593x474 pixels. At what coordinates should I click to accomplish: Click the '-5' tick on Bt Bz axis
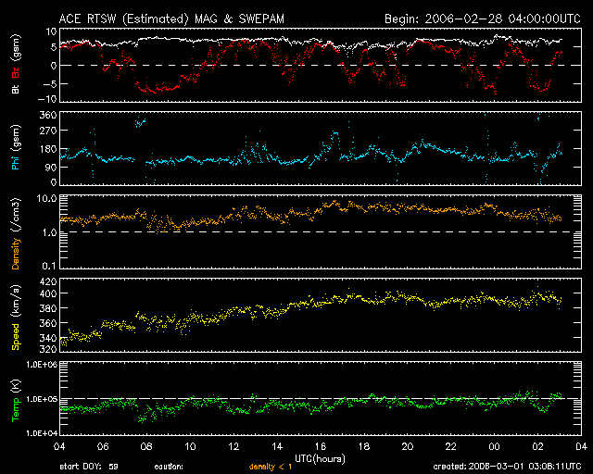[x=49, y=84]
